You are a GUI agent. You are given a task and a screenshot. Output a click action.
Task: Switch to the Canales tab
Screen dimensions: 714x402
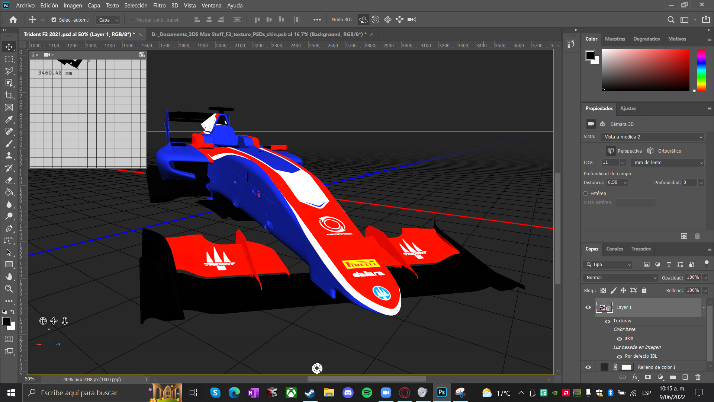614,249
